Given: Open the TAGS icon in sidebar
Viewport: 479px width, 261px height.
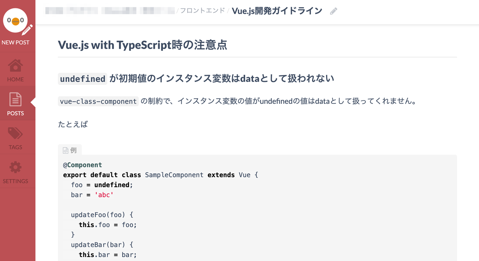Looking at the screenshot, I should (x=16, y=134).
